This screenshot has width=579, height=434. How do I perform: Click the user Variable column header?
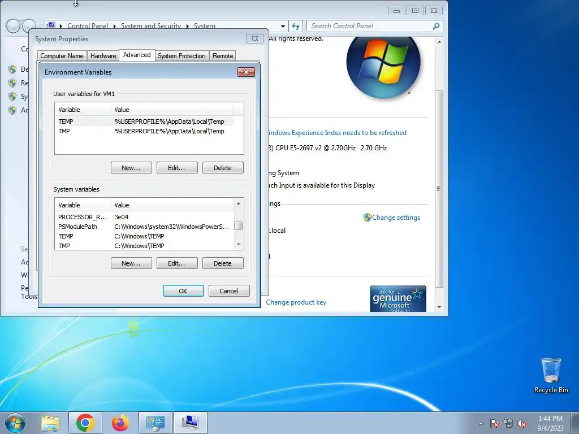click(83, 110)
